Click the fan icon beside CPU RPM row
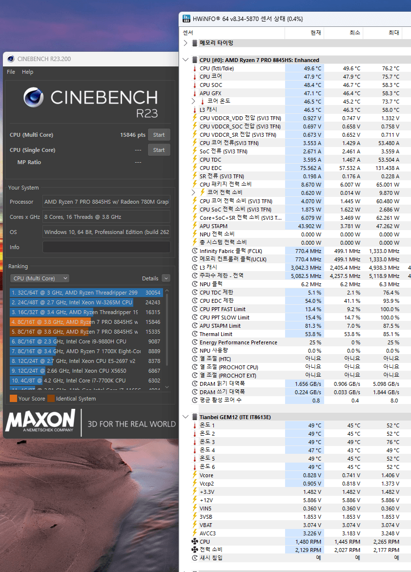 pos(195,541)
